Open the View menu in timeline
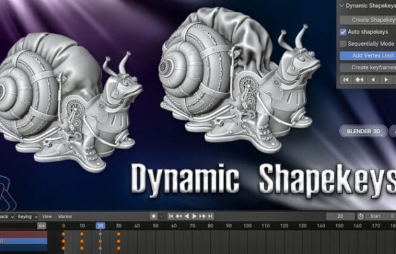This screenshot has height=254, width=396. 47,217
